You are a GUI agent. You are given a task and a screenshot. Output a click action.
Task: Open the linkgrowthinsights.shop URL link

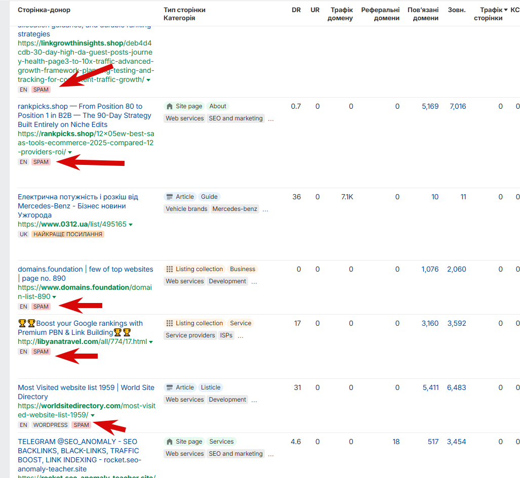(86, 61)
